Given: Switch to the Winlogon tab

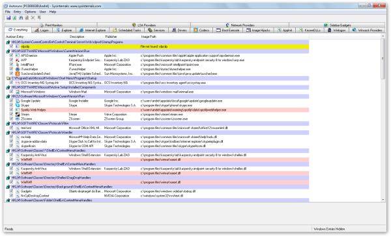Looking at the screenshot, I should coord(337,30).
